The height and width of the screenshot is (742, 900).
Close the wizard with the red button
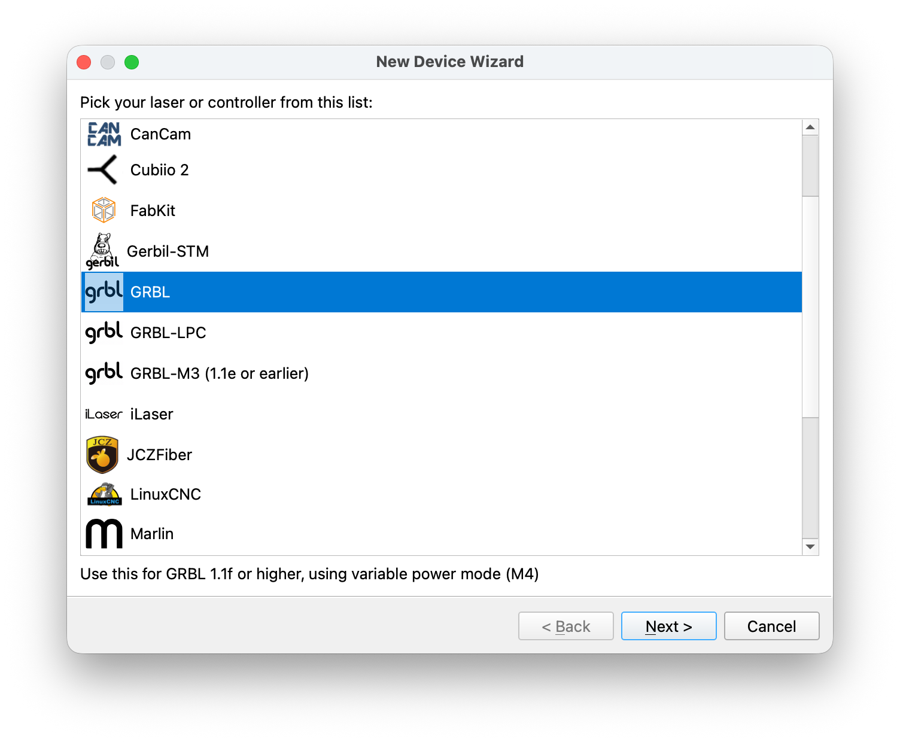84,62
